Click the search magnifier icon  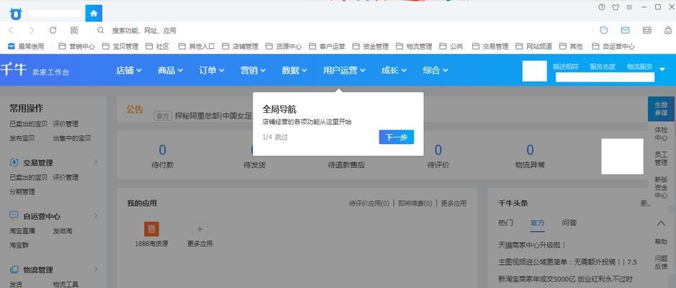pos(101,30)
